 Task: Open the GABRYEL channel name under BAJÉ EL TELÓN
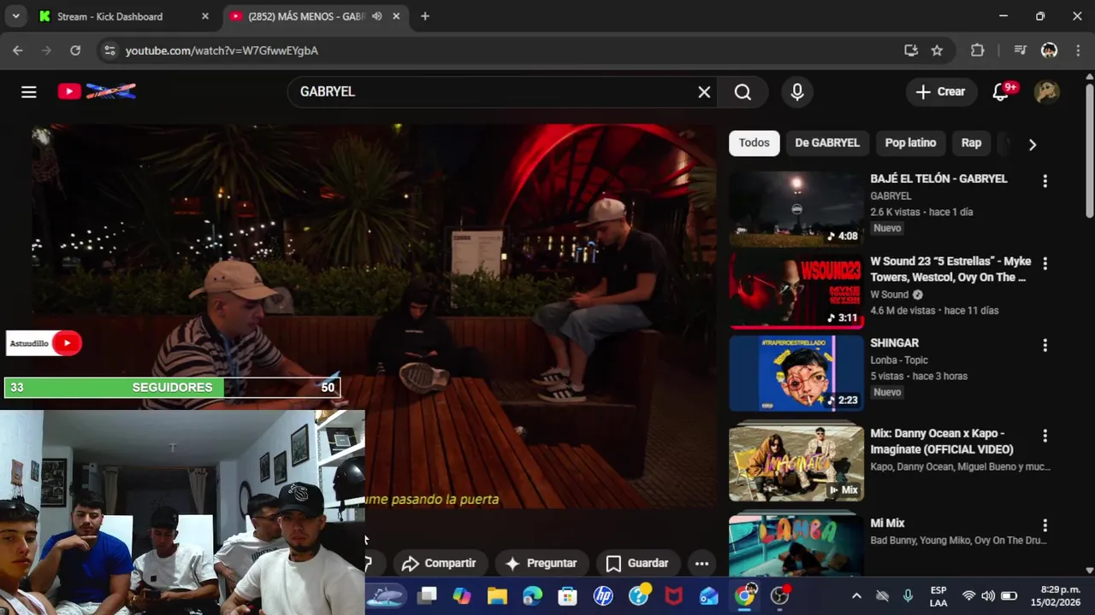click(891, 196)
